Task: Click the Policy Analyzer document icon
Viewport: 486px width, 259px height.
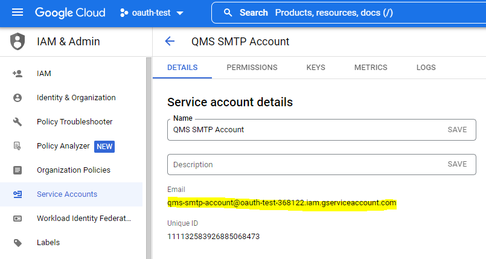Action: tap(18, 146)
